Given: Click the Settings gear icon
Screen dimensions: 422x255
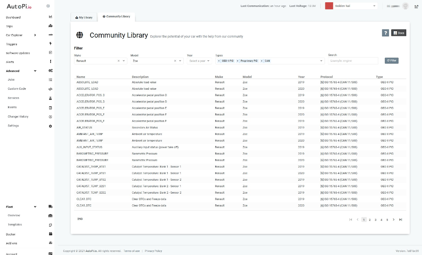Looking at the screenshot, I should 50,126.
